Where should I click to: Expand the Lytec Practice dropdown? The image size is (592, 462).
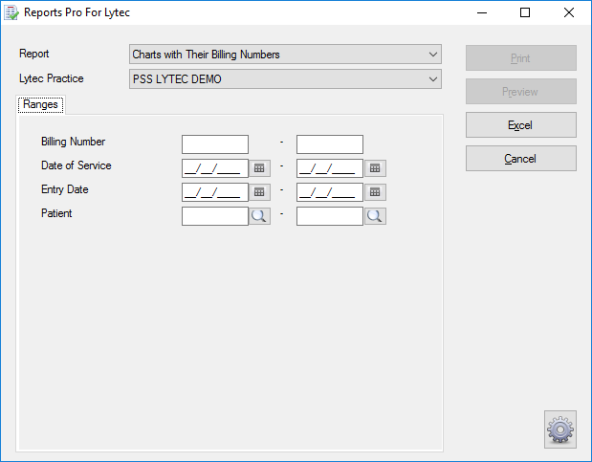433,78
